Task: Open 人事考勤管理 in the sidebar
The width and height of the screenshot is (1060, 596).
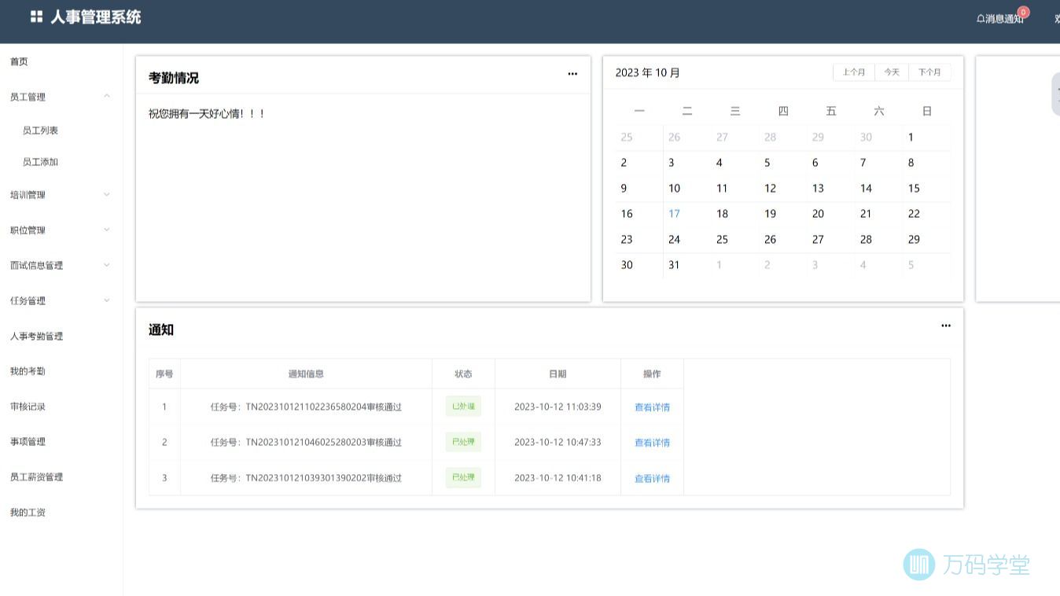Action: [x=36, y=336]
